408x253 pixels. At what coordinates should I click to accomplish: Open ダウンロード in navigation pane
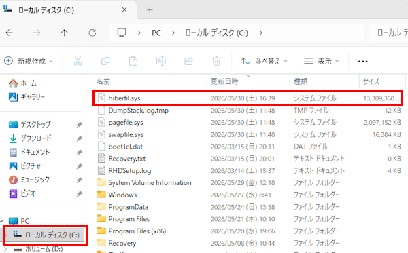[30, 138]
